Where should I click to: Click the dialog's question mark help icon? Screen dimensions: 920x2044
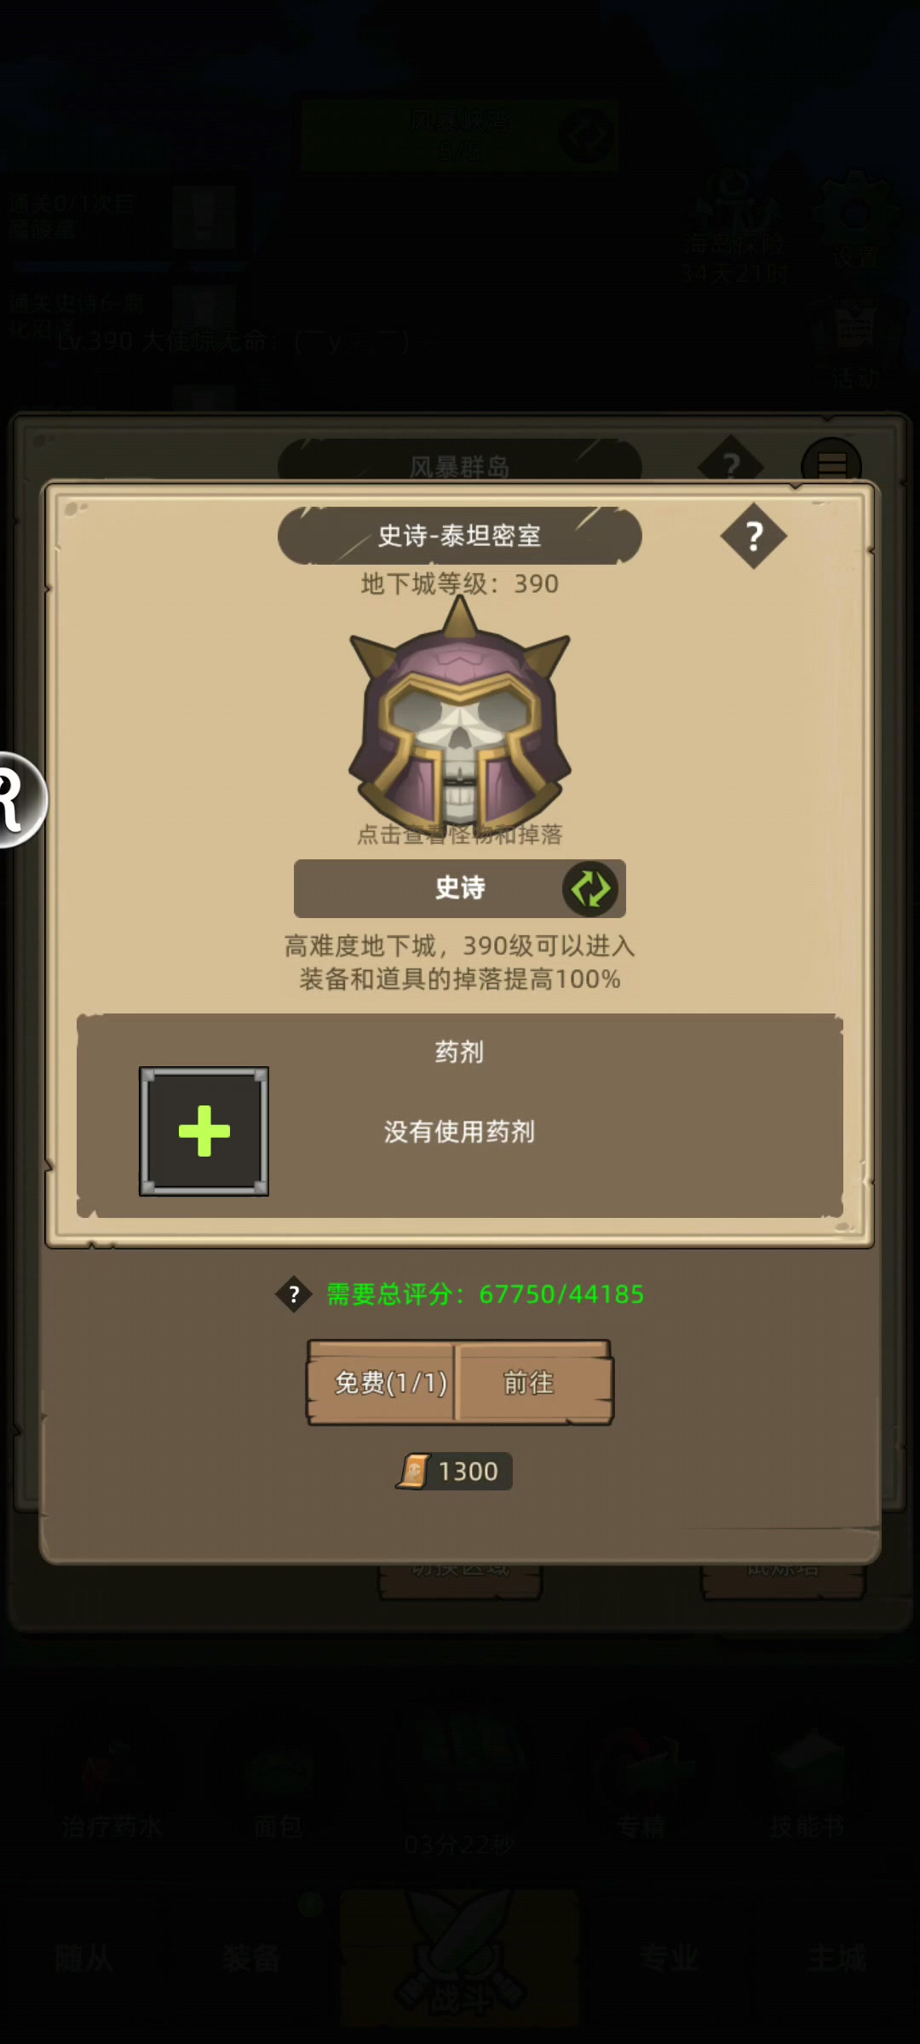pos(754,536)
